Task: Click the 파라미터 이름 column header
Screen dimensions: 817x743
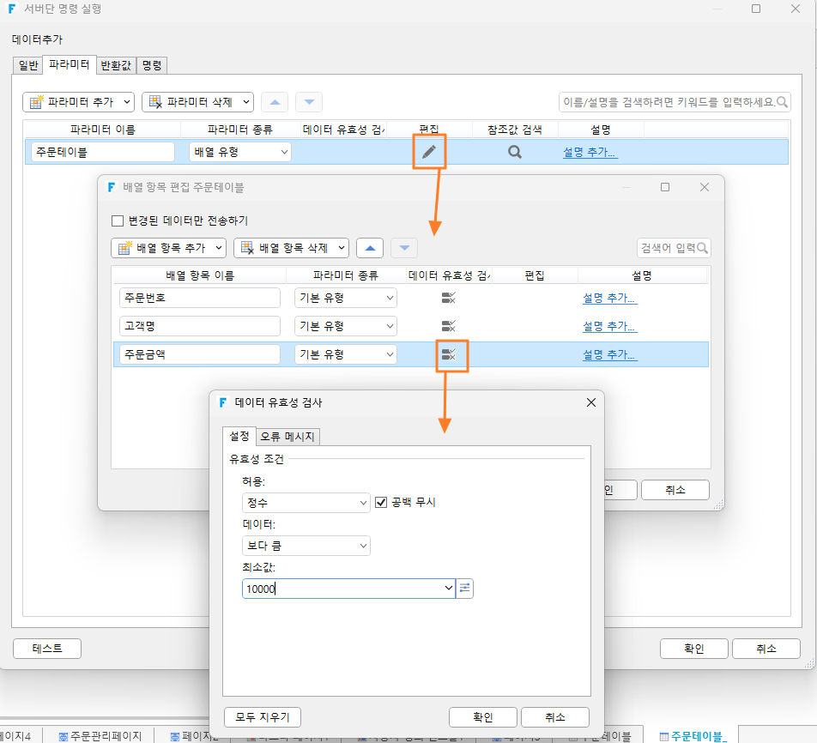Action: tap(103, 130)
